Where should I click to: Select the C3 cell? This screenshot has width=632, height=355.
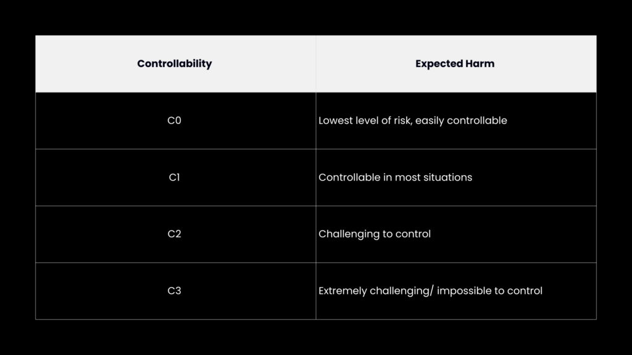pos(174,291)
